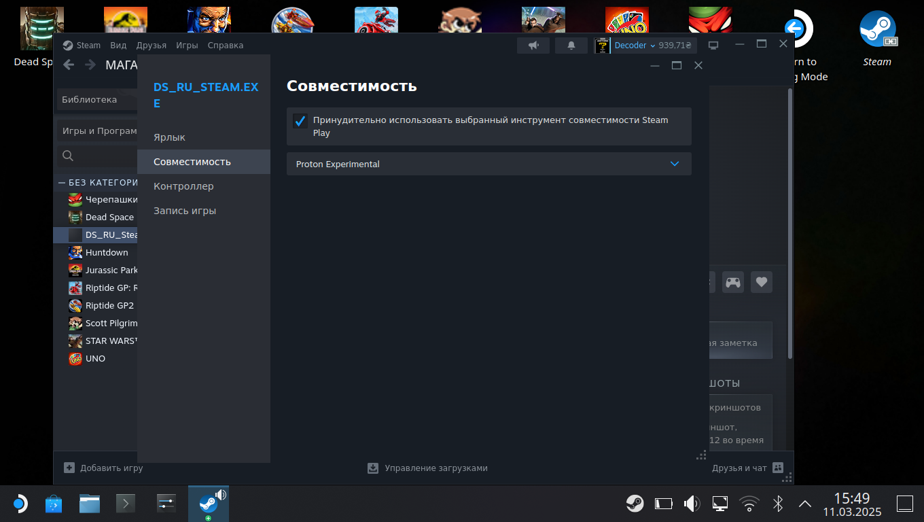Viewport: 924px width, 522px height.
Task: Open the Друзья menu
Action: (151, 46)
